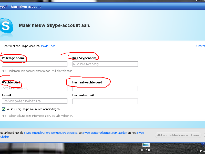Image resolution: width=205 pixels, height=154 pixels.
Task: Click the 'Aanmaken account' window title bar
Action: [x=102, y=6]
